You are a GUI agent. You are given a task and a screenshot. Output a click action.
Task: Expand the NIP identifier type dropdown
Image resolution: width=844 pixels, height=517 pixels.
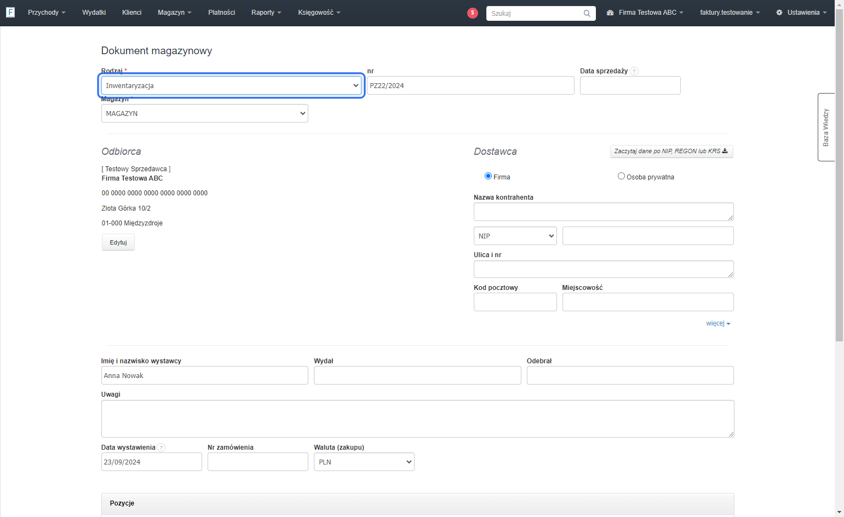click(x=515, y=236)
